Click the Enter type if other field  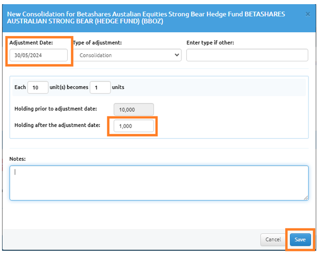tap(247, 55)
